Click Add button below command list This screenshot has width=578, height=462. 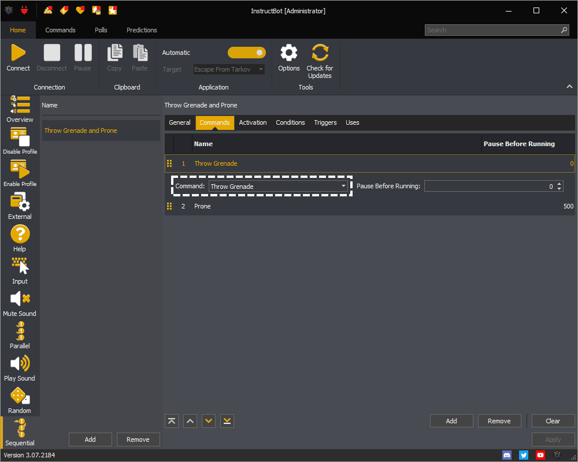[x=451, y=421]
